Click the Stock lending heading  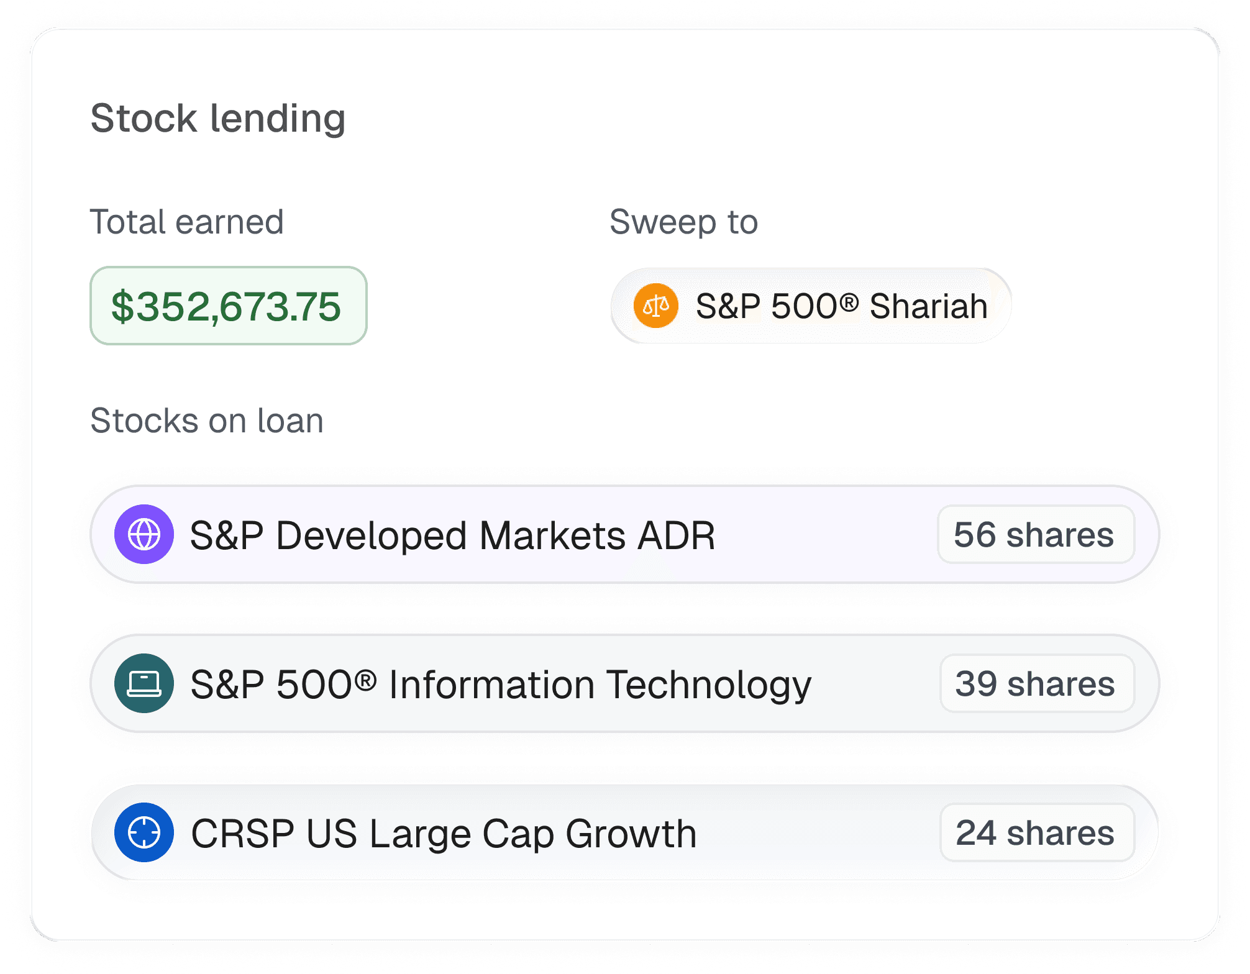pos(217,118)
